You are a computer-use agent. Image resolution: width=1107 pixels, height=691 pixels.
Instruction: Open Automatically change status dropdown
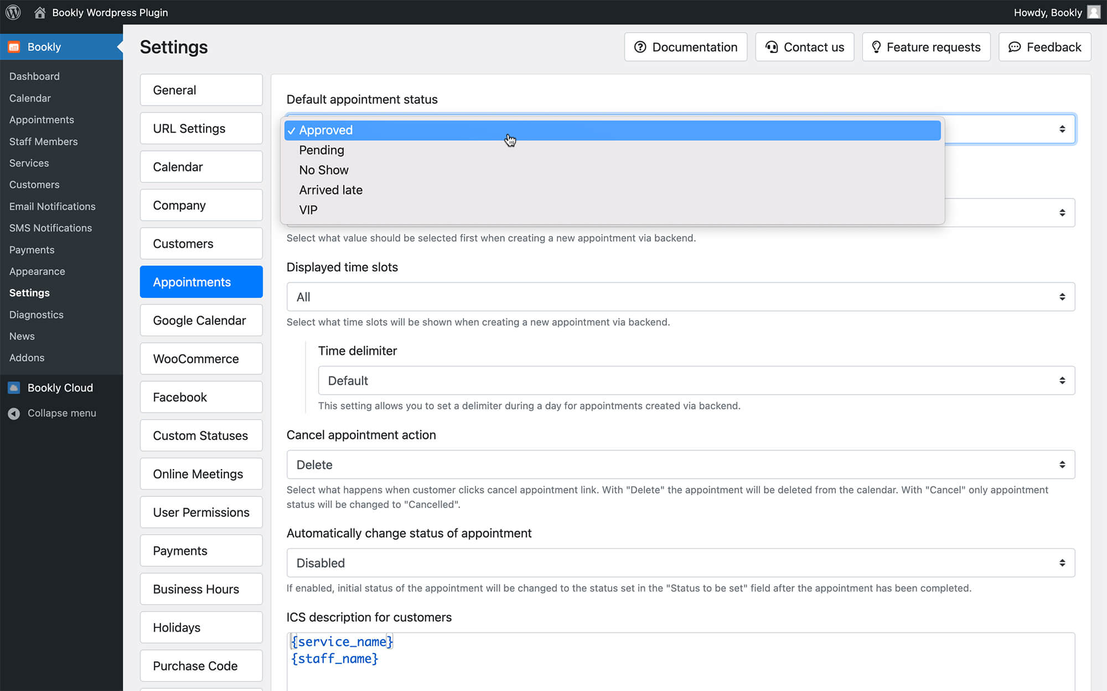click(x=680, y=563)
